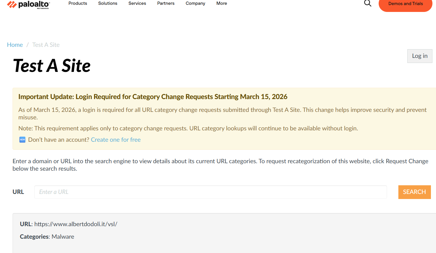Click the orange SEARCH button
The height and width of the screenshot is (253, 436).
point(414,192)
